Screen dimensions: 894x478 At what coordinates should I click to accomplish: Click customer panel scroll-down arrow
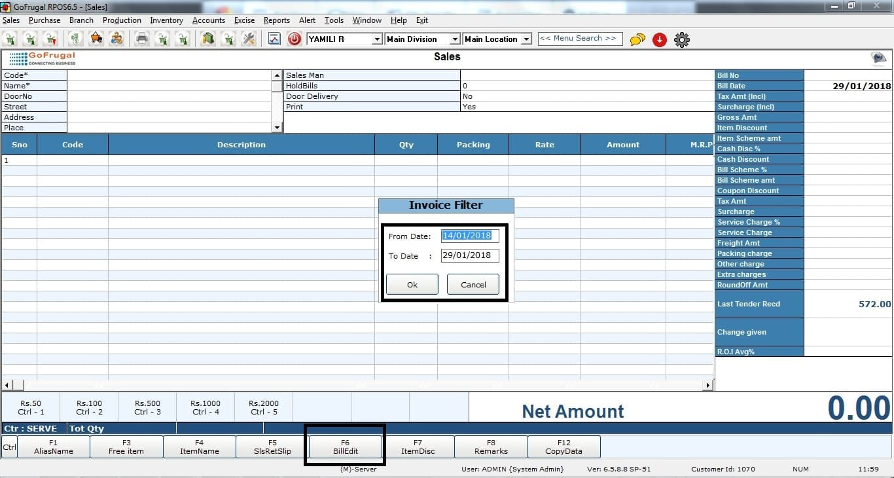pos(277,128)
